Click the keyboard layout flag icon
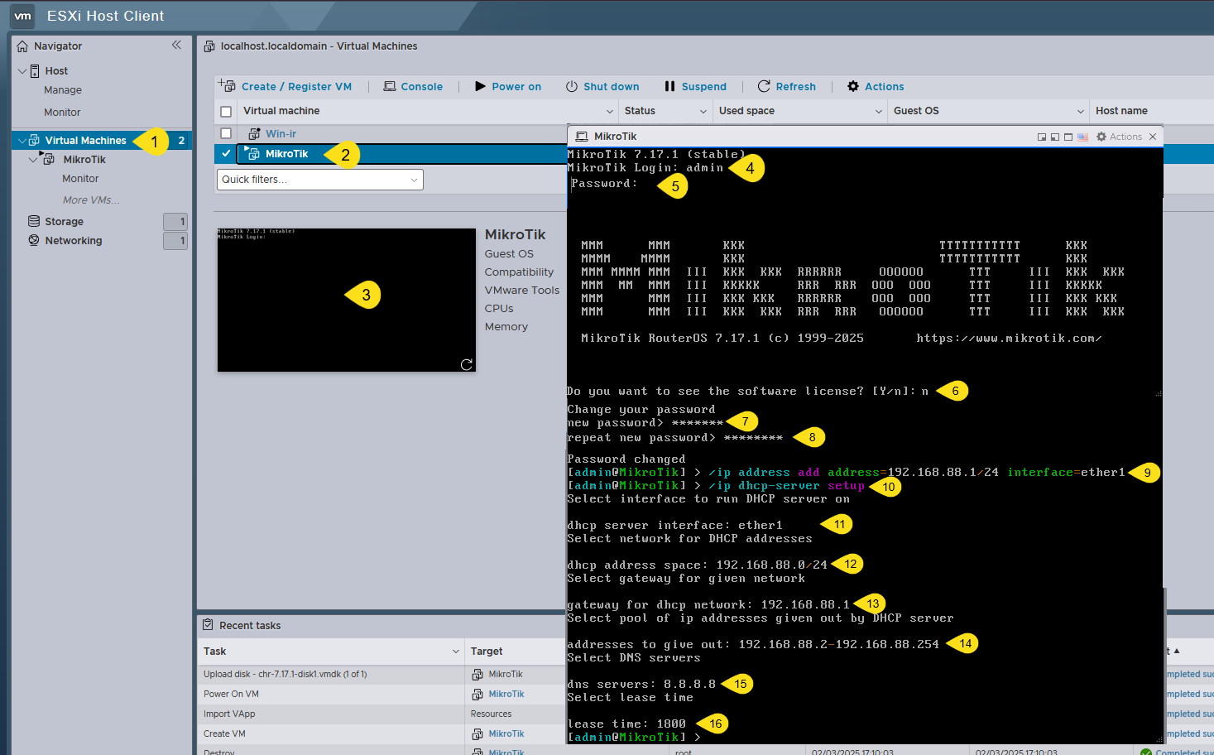Image resolution: width=1214 pixels, height=755 pixels. pos(1082,137)
